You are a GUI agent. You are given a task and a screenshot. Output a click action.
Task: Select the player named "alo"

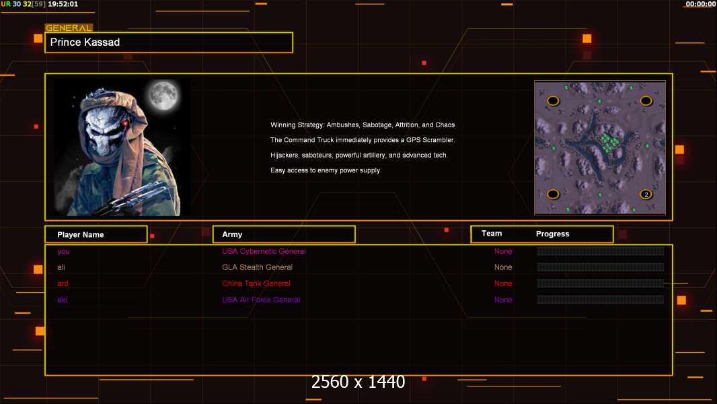62,300
